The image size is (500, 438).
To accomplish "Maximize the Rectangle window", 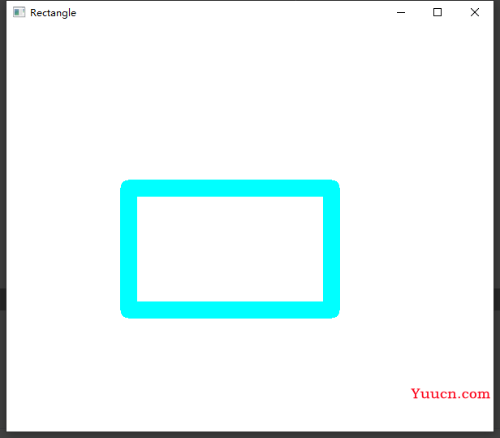I will pos(437,12).
